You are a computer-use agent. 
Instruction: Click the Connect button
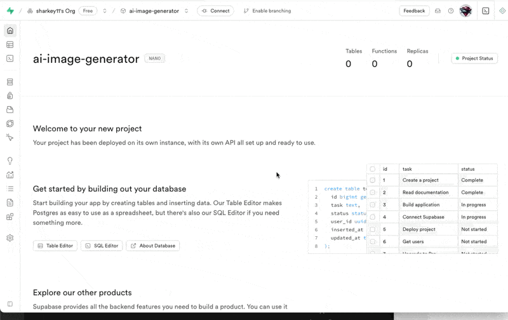(215, 11)
